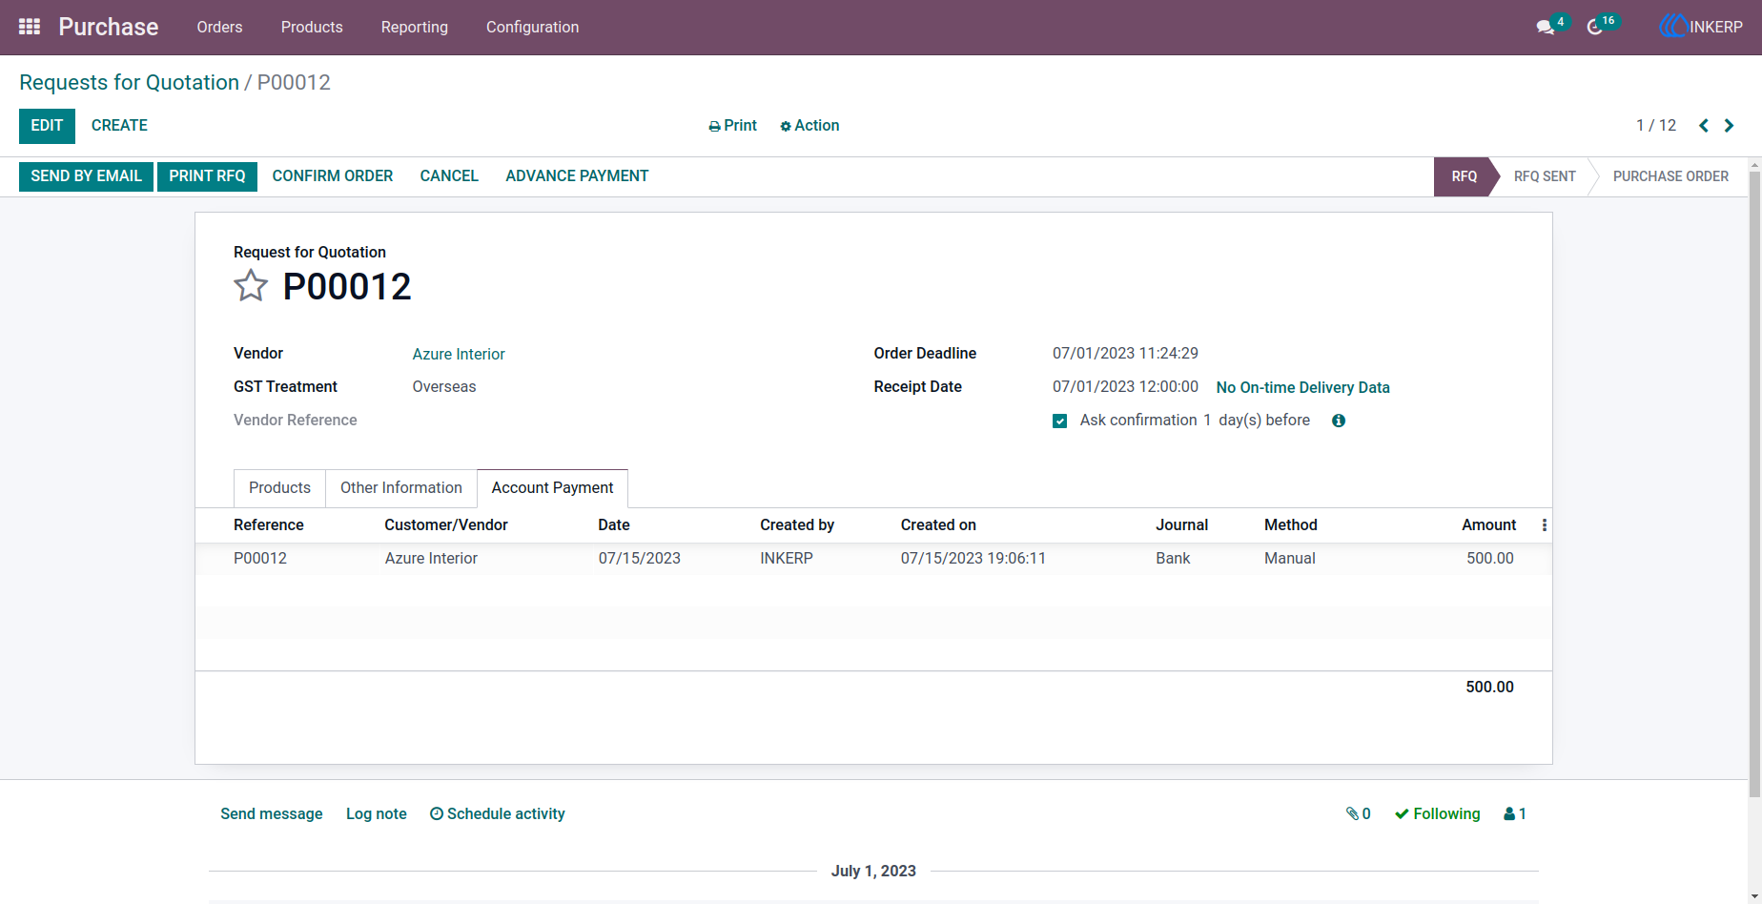Open the Reporting menu
The height and width of the screenshot is (904, 1762).
click(415, 27)
